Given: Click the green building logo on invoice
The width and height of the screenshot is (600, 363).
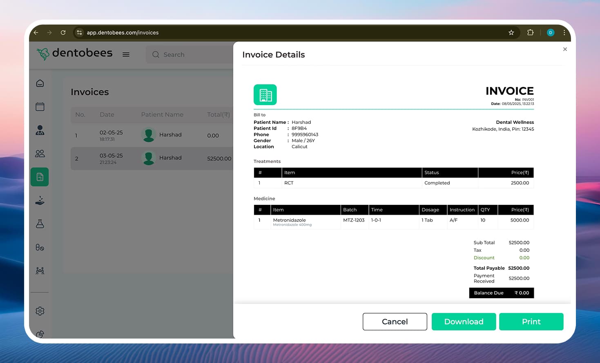Looking at the screenshot, I should click(265, 95).
